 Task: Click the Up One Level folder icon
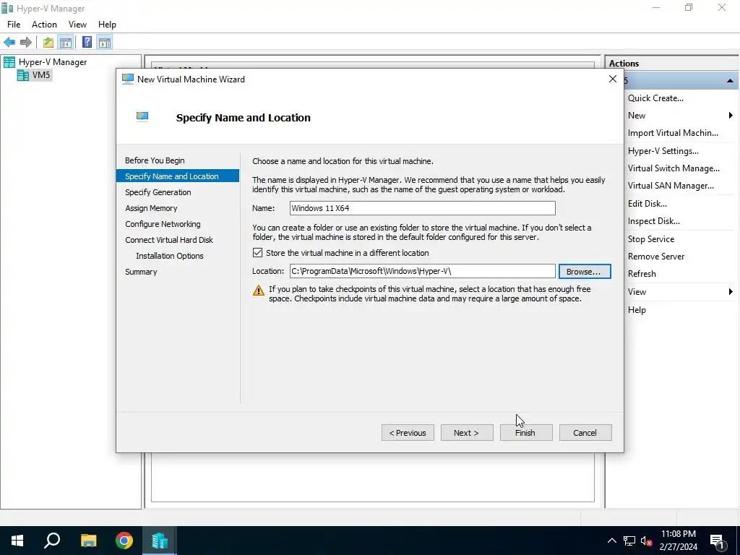click(x=48, y=43)
